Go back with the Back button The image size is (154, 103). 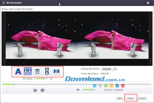(x=120, y=98)
